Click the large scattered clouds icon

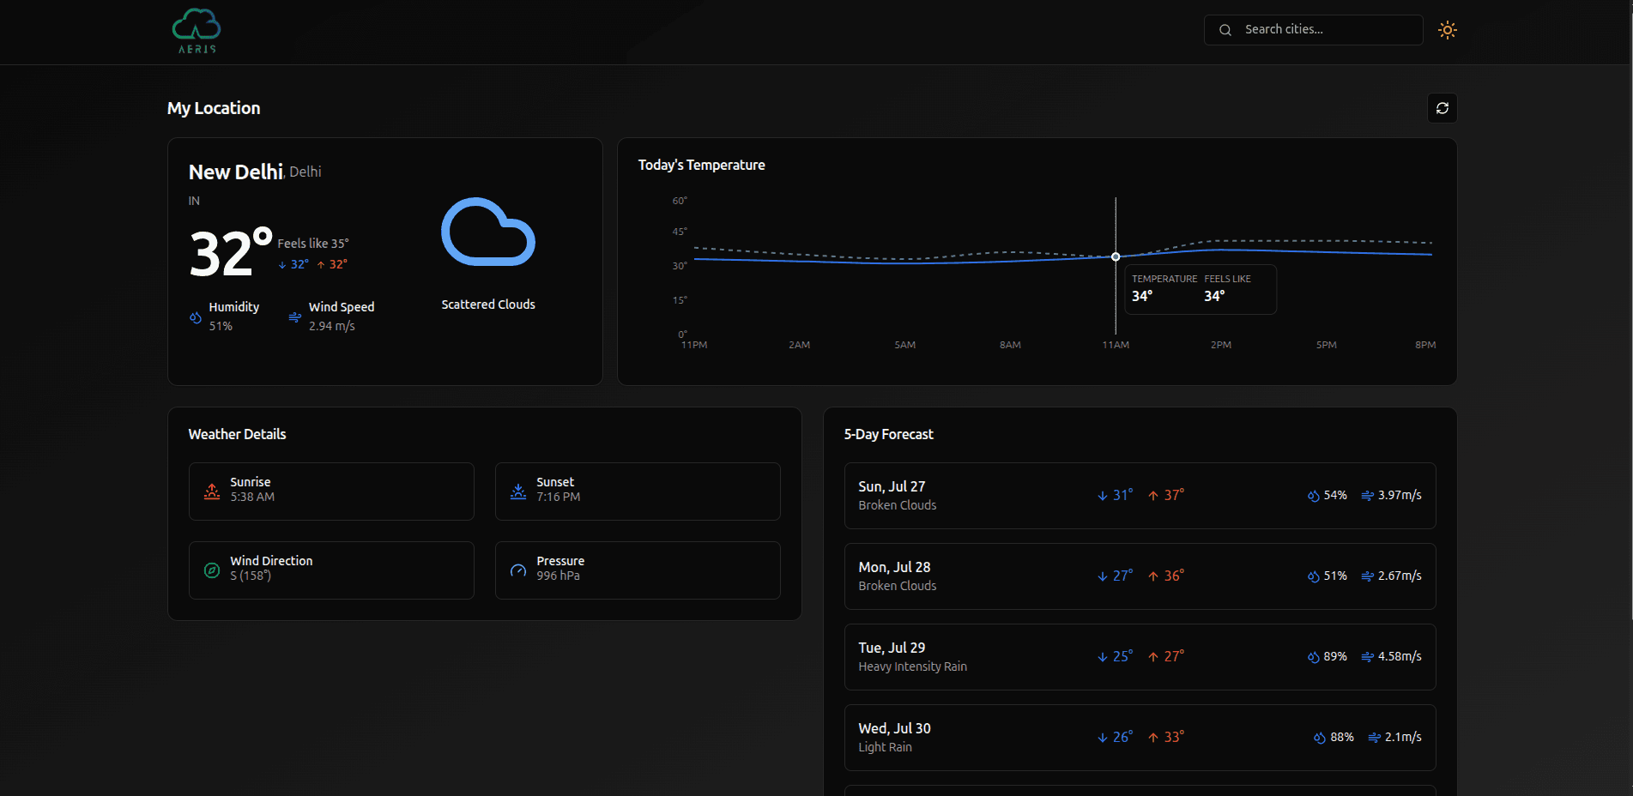pyautogui.click(x=488, y=232)
